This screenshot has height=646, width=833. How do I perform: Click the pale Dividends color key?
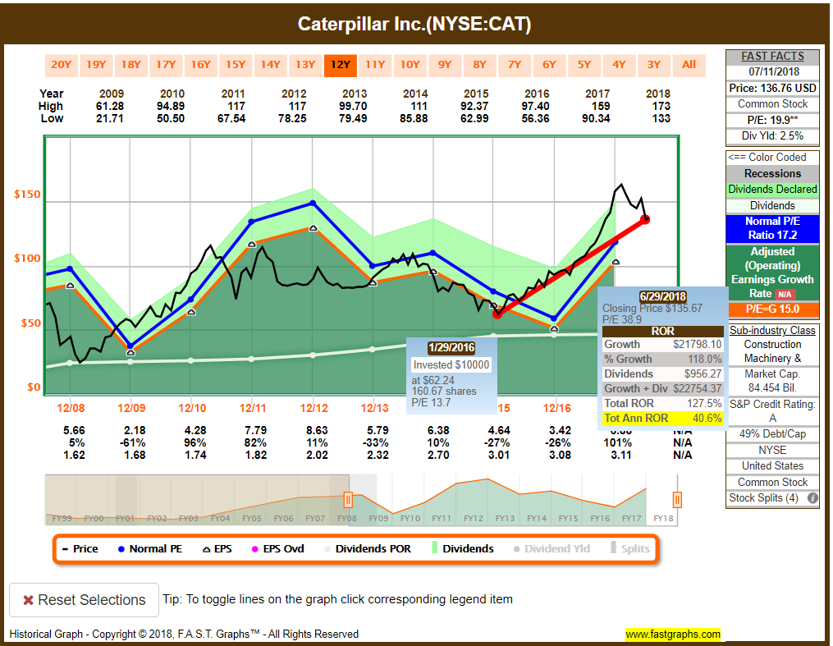[x=772, y=205]
